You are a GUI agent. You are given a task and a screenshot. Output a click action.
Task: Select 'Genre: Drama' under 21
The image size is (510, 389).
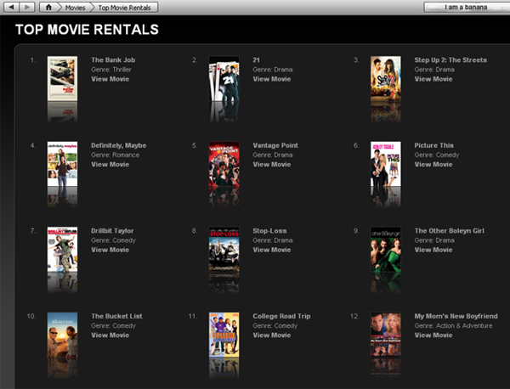[x=273, y=70]
